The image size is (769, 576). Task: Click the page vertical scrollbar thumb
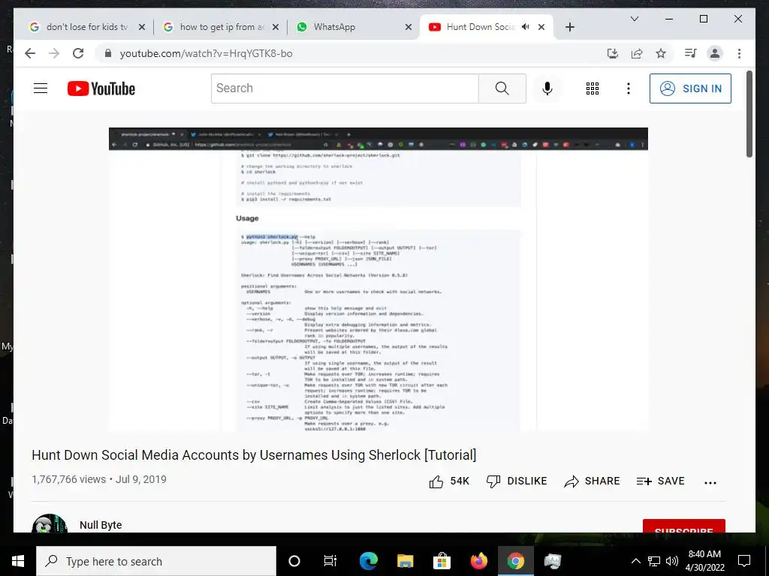coord(749,114)
